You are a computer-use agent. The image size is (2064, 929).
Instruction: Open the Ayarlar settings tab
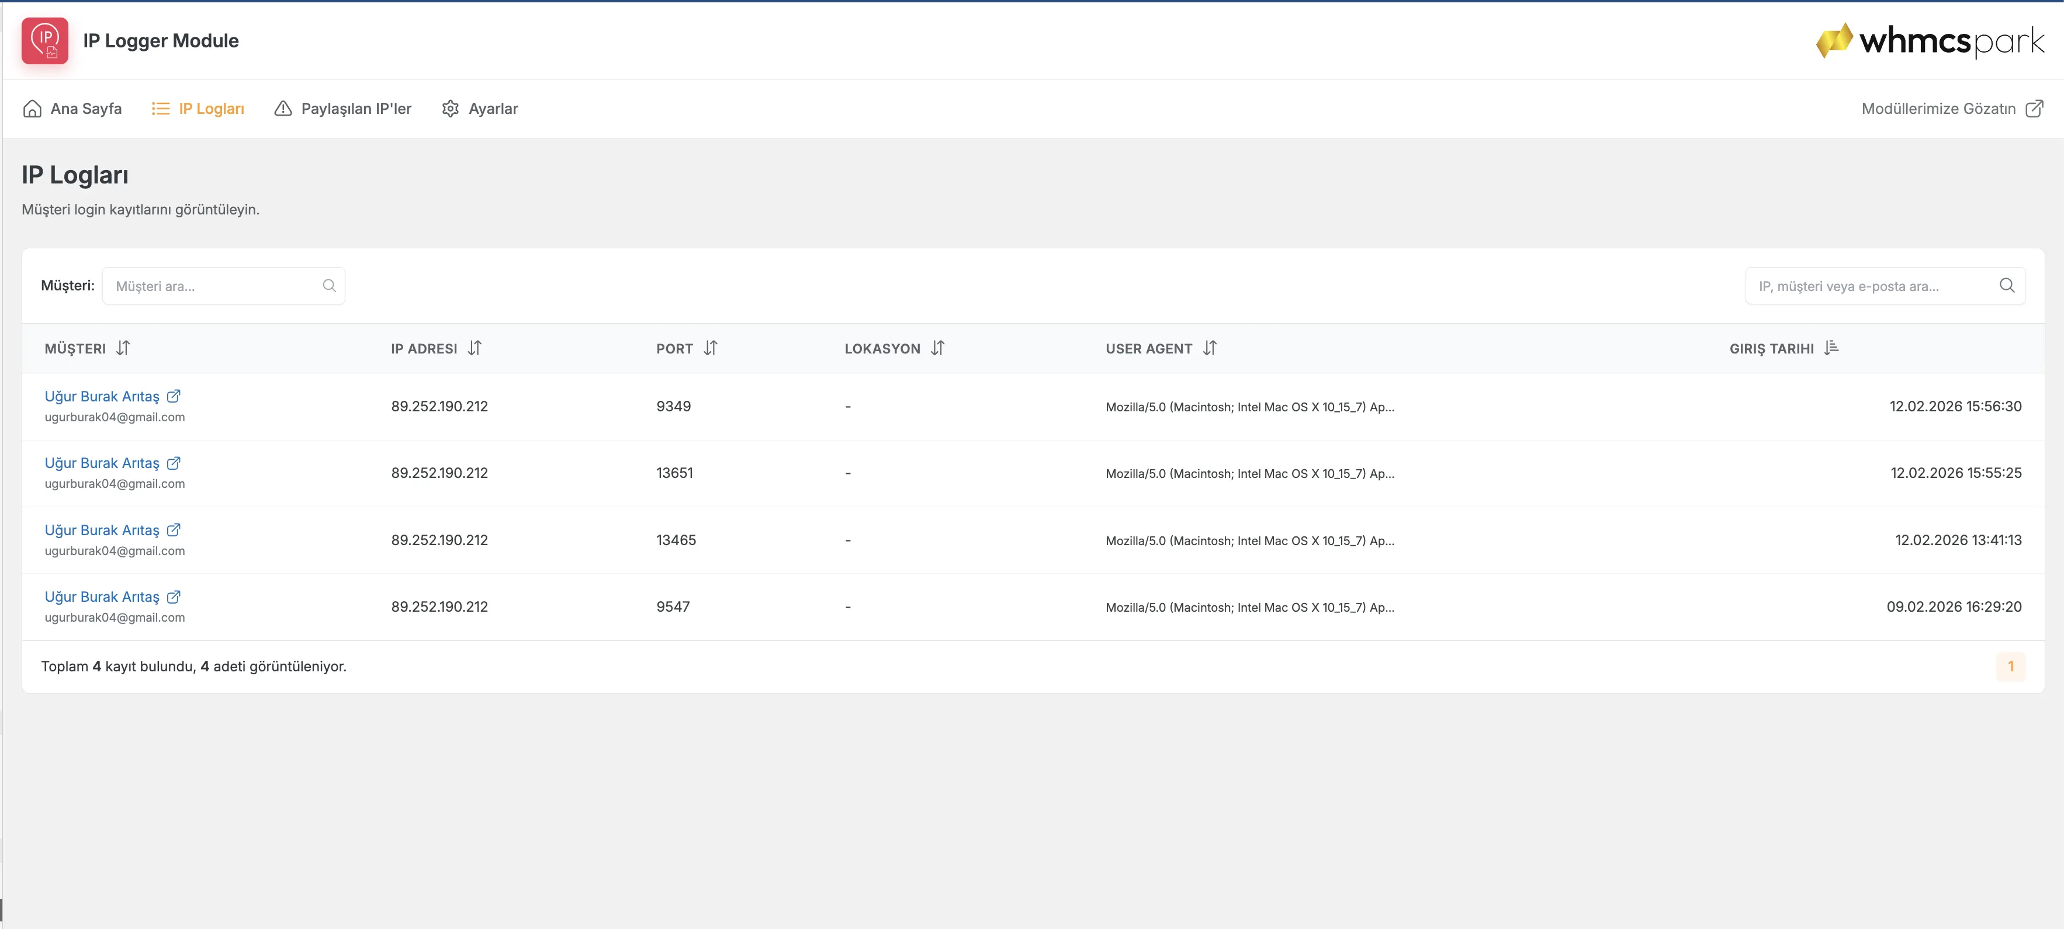tap(480, 109)
